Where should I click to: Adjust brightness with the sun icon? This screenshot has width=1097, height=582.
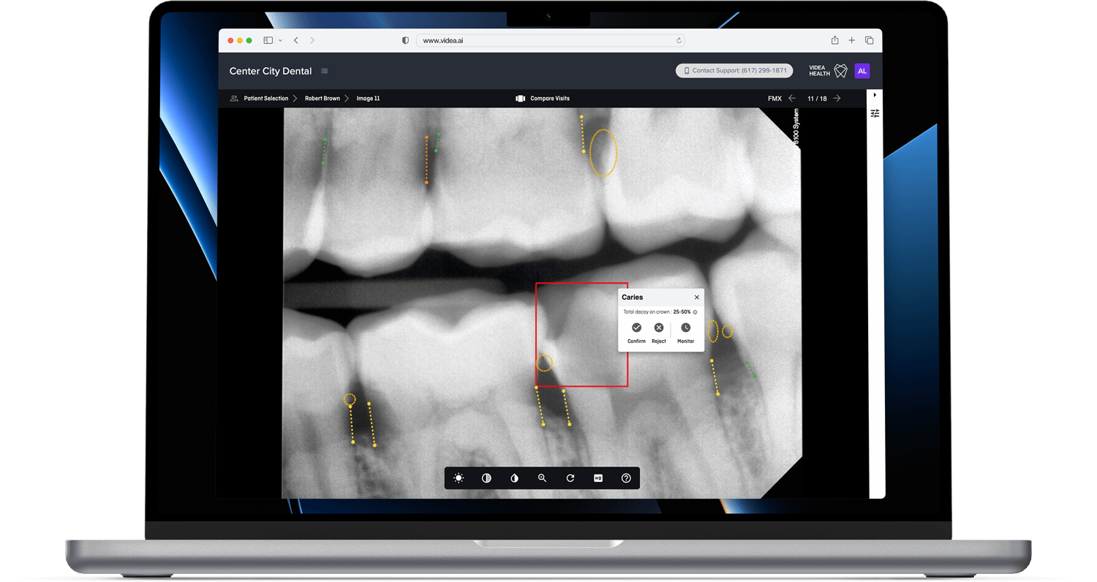click(x=459, y=478)
